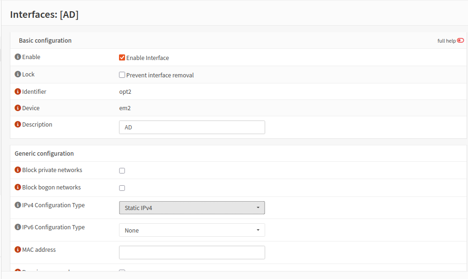Image resolution: width=468 pixels, height=279 pixels.
Task: Enable Block private networks checkbox
Action: [x=122, y=171]
